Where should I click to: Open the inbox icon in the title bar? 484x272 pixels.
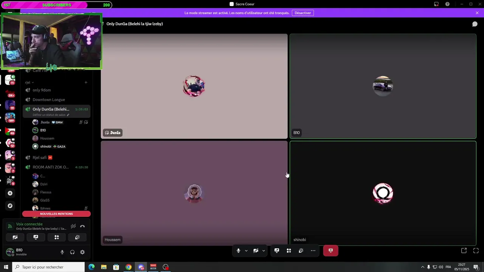[x=436, y=4]
